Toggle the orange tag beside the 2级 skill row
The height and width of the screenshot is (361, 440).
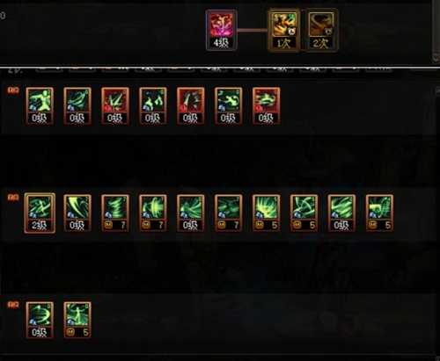(x=13, y=198)
